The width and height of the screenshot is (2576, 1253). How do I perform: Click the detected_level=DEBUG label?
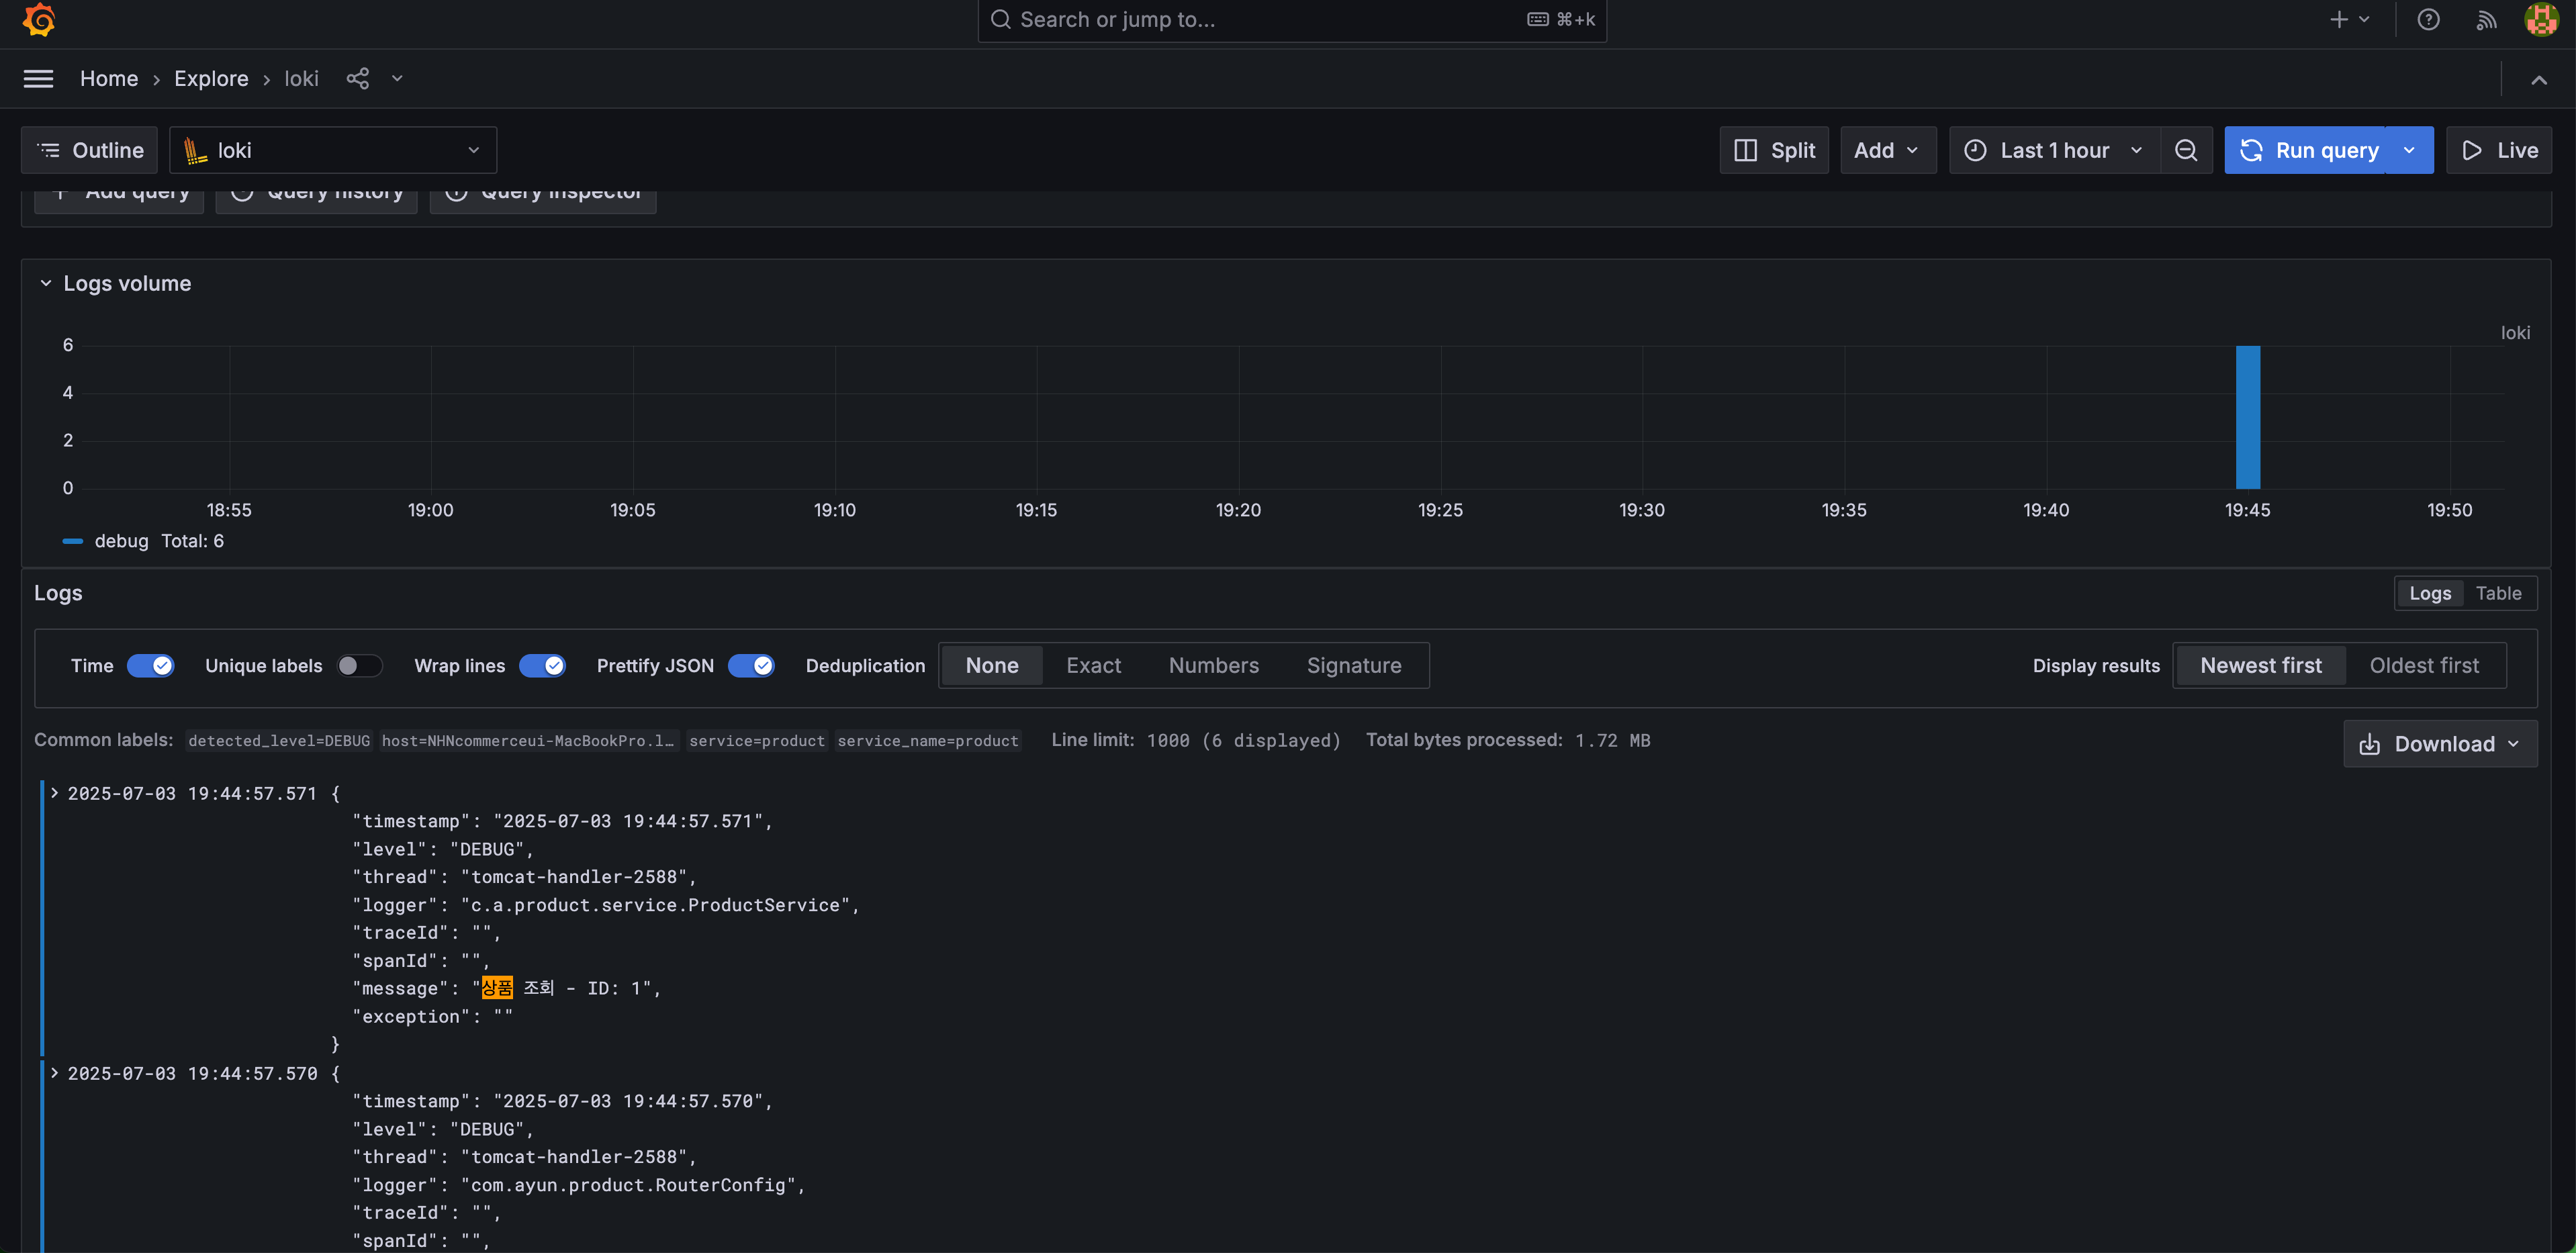click(x=279, y=740)
